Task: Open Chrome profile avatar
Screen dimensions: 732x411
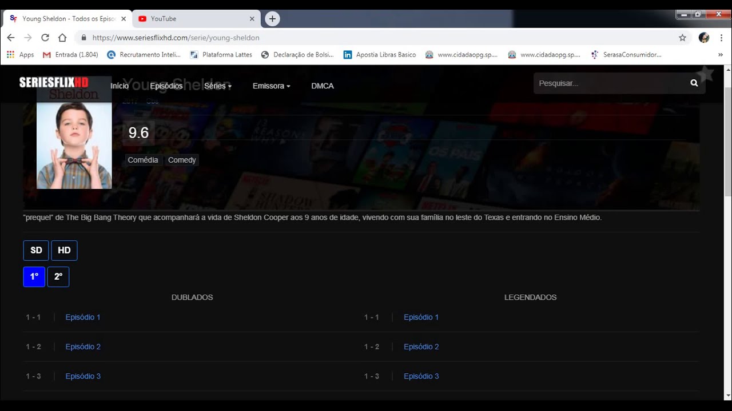Action: pyautogui.click(x=704, y=38)
